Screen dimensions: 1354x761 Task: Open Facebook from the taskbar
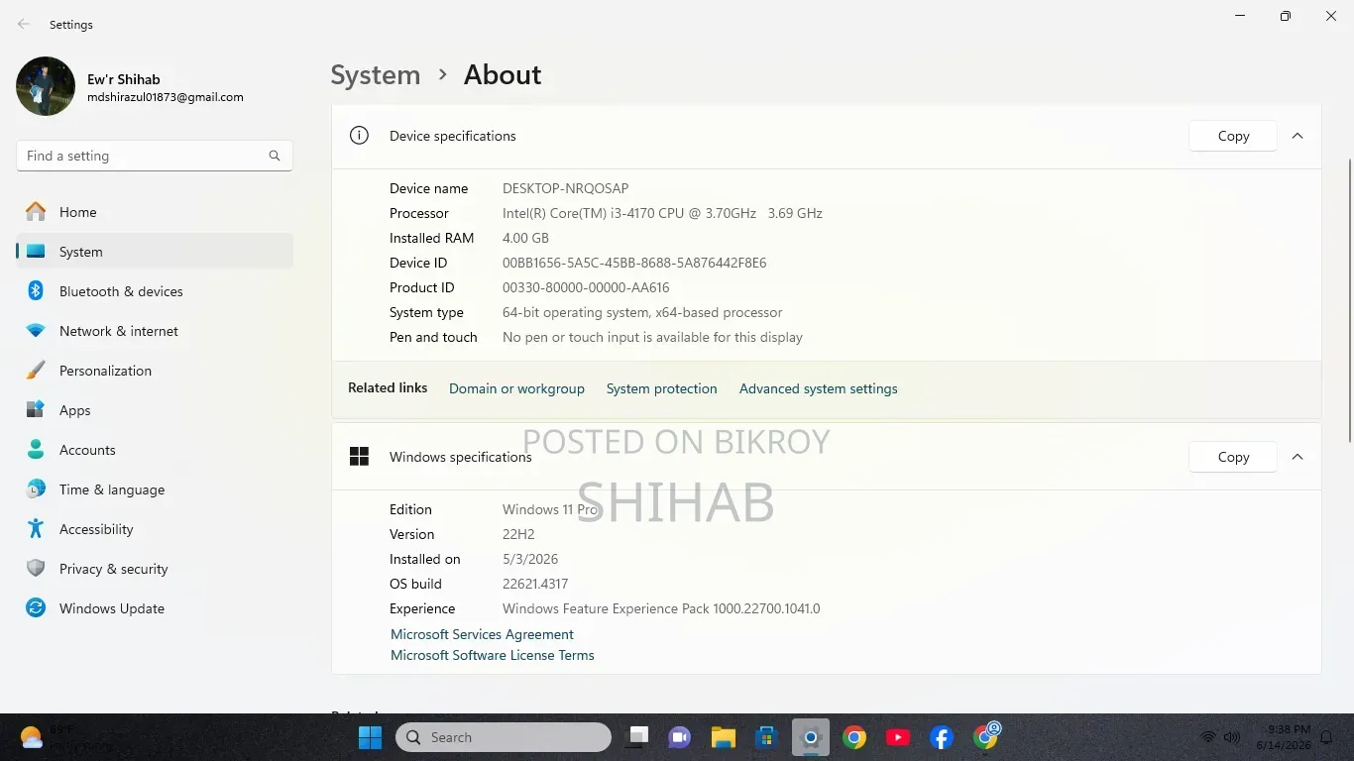tap(942, 737)
